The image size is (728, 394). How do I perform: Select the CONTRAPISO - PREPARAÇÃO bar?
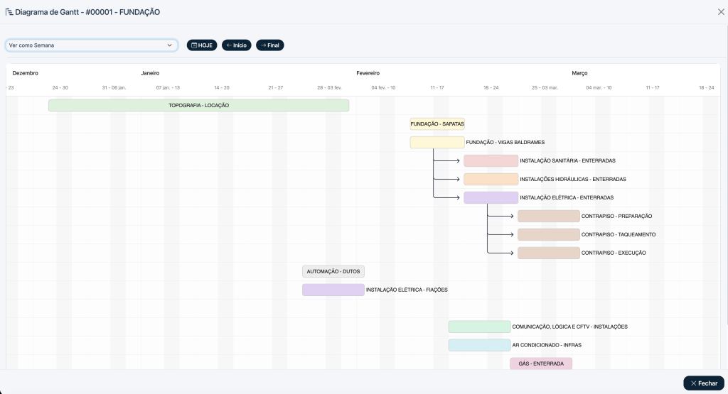(549, 216)
